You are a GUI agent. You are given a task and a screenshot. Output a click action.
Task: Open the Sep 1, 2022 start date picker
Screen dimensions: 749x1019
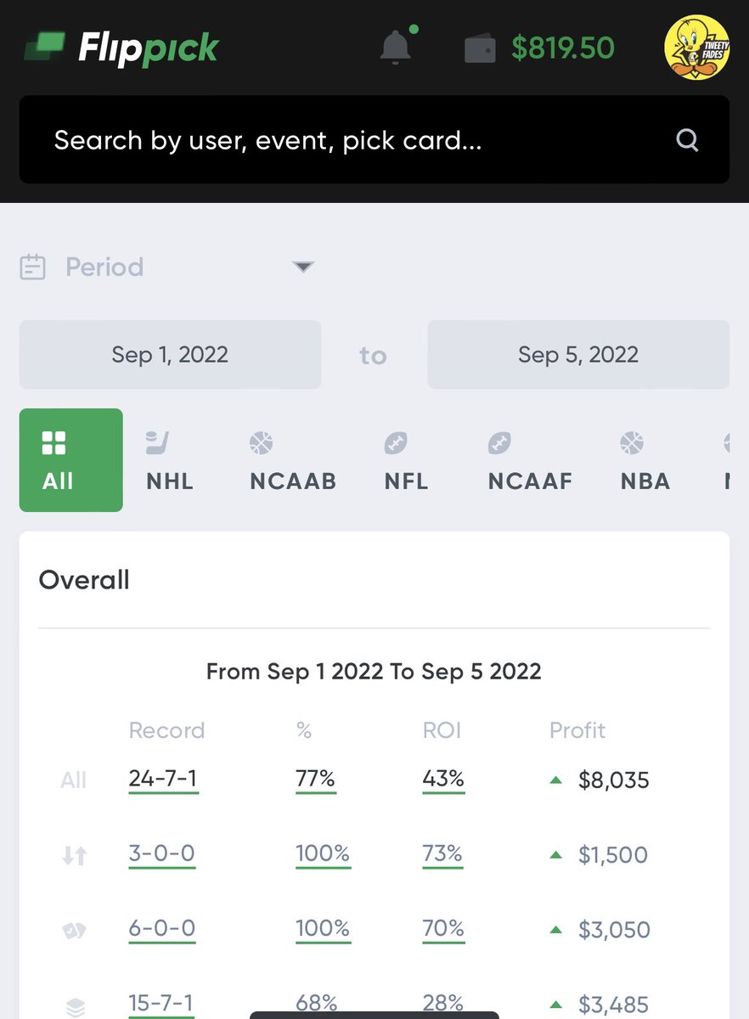170,354
